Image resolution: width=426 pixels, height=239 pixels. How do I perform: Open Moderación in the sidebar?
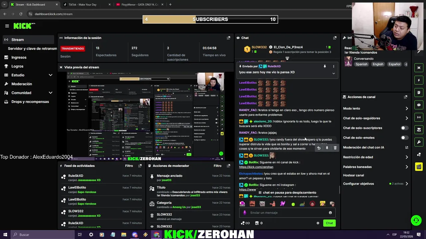22,84
